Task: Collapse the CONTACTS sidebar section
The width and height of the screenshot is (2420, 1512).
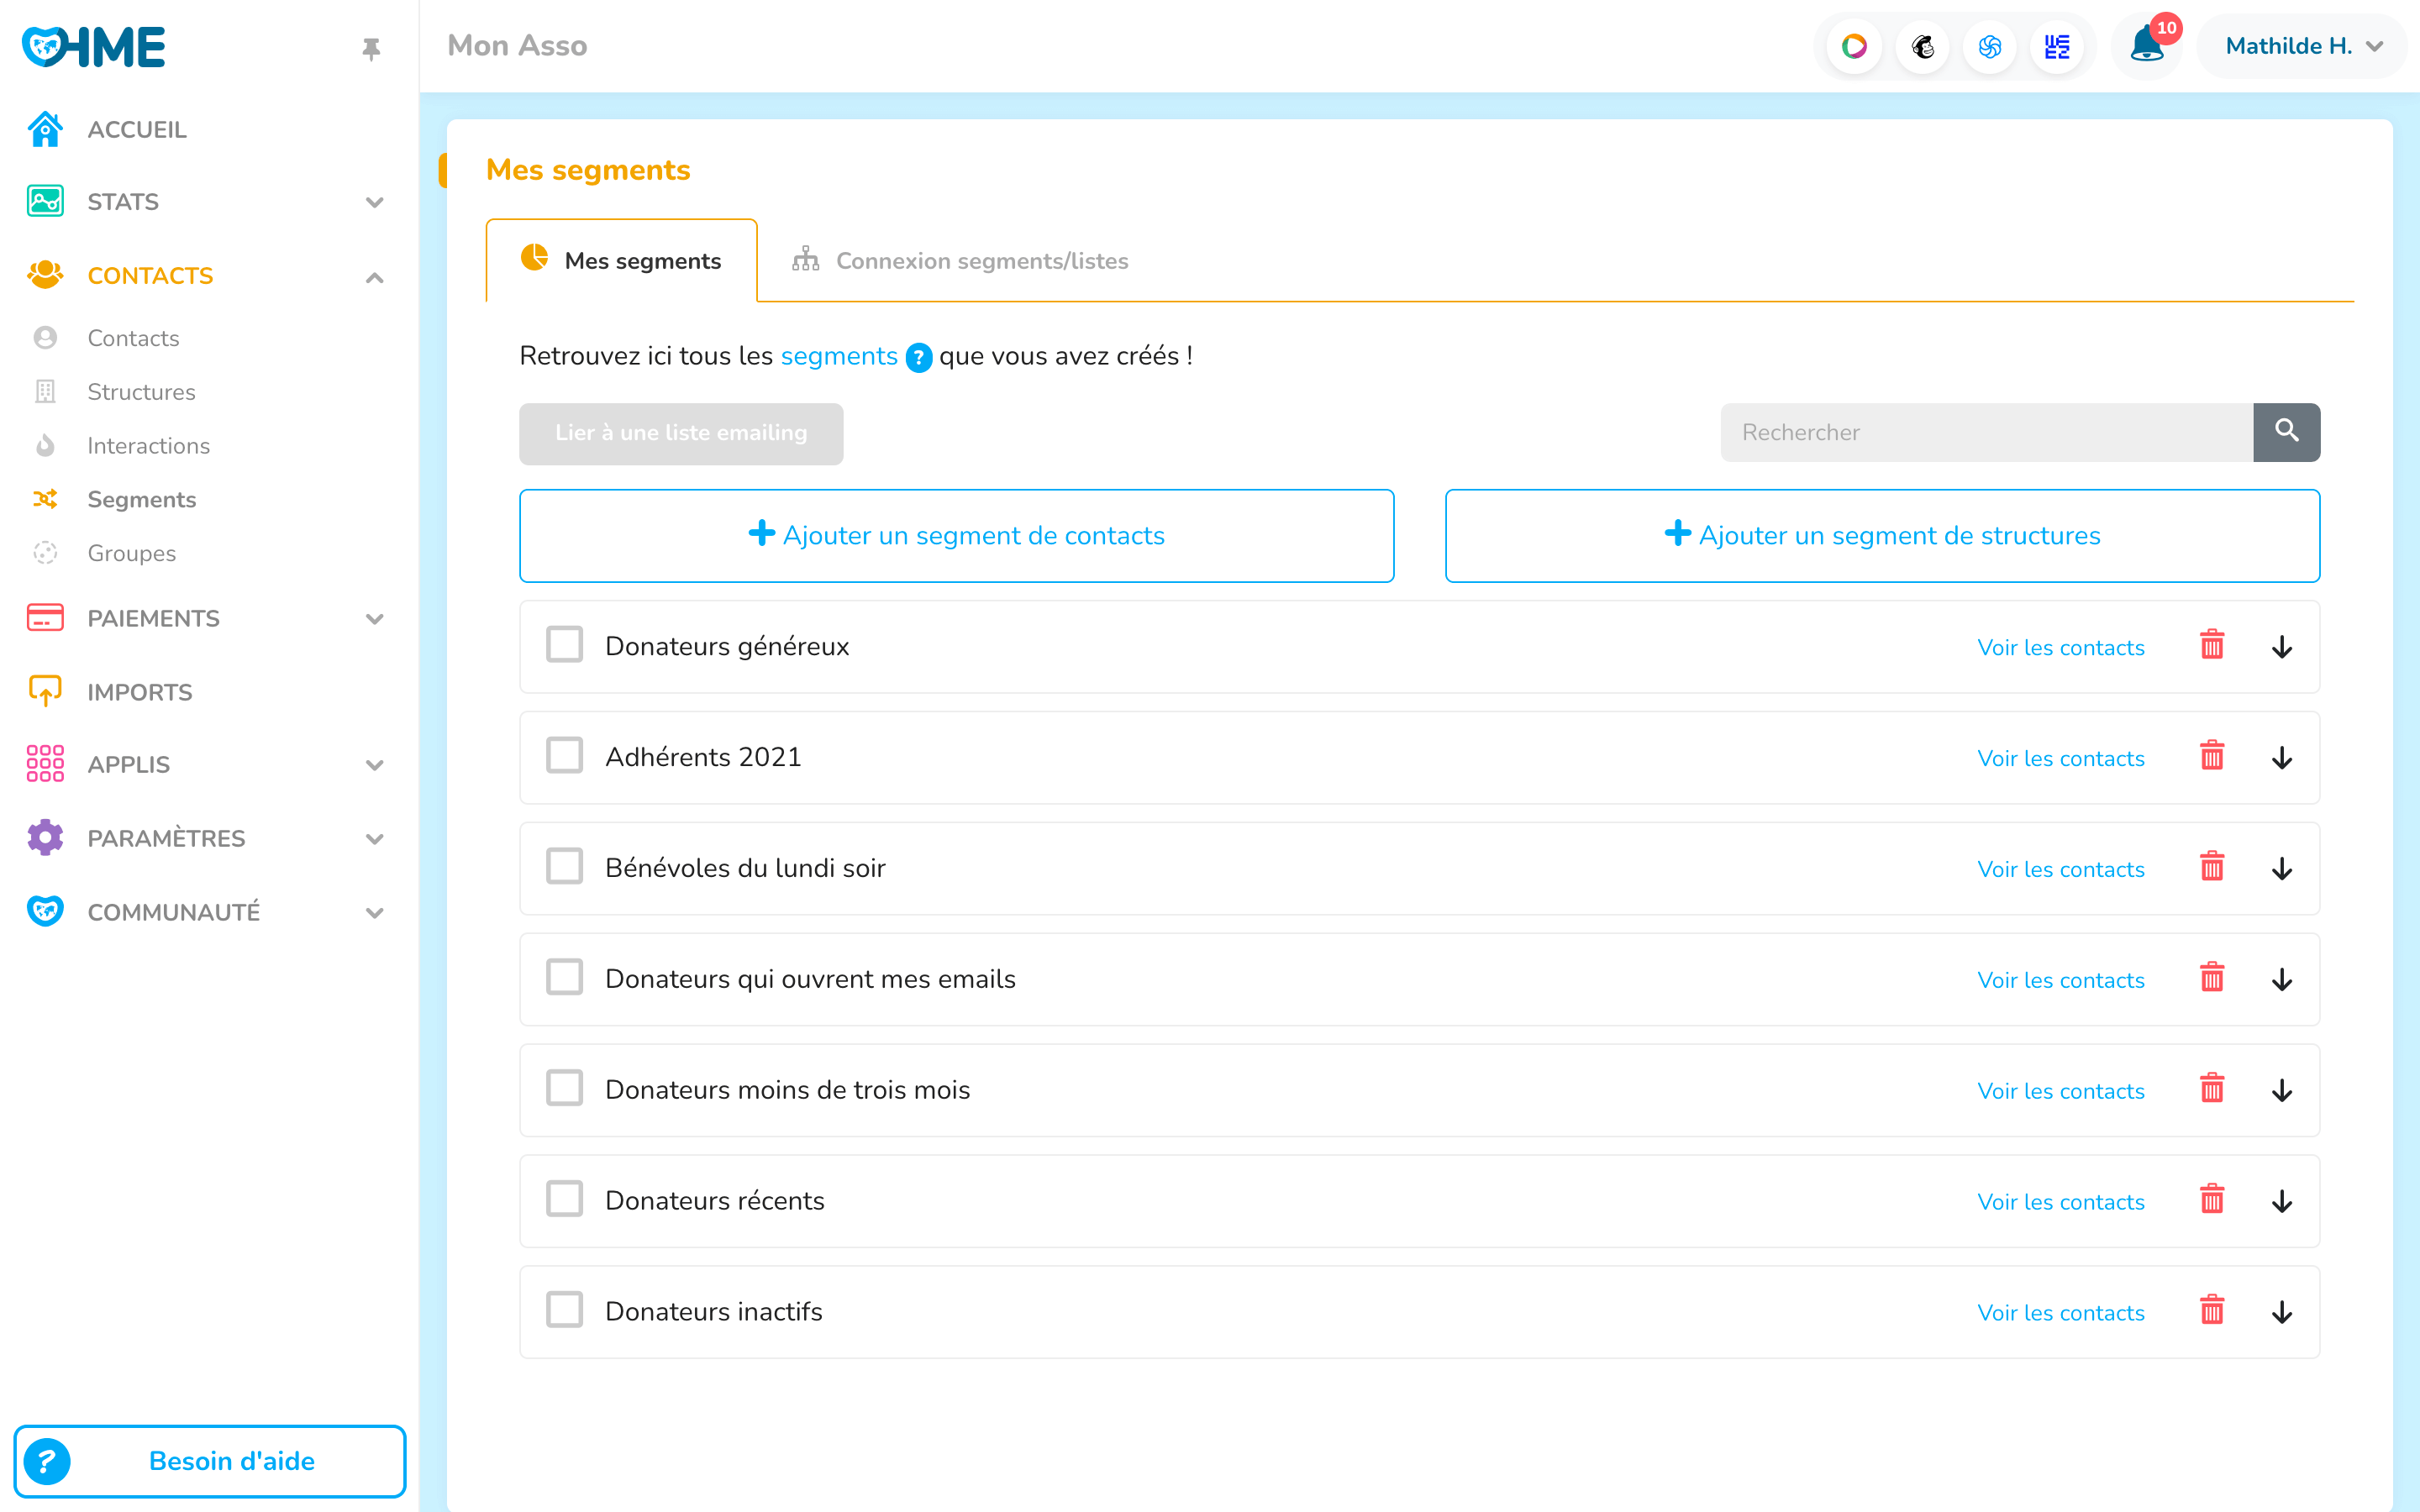Action: click(374, 277)
